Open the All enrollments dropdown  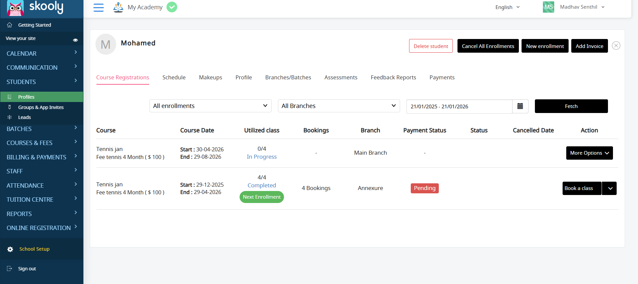210,106
